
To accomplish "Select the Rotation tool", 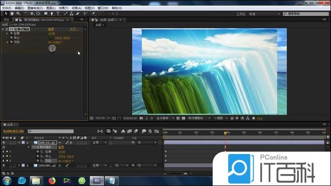I will pos(26,14).
